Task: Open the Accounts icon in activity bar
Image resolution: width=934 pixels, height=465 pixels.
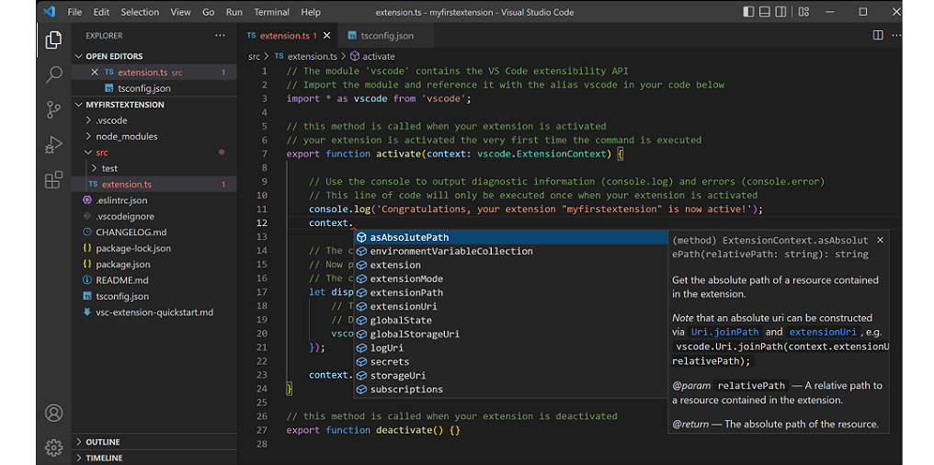Action: [53, 413]
